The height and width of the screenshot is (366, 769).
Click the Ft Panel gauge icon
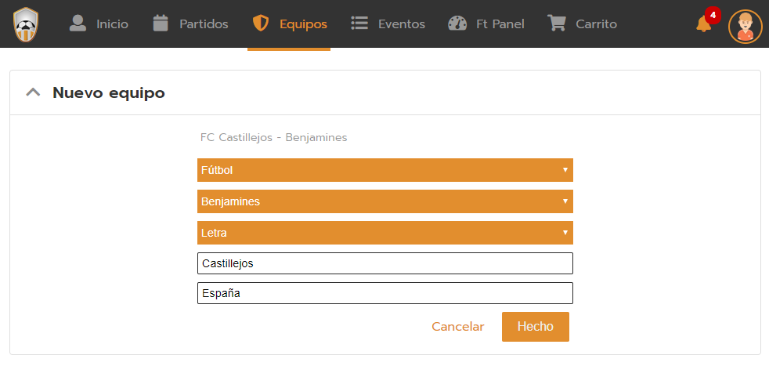tap(457, 24)
